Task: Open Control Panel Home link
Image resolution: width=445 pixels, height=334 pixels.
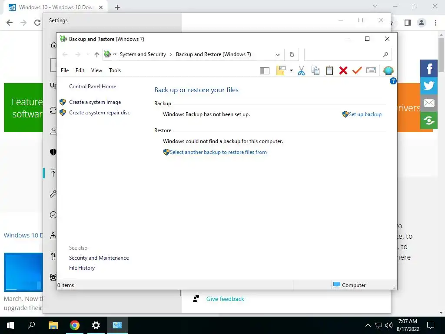Action: pyautogui.click(x=93, y=87)
